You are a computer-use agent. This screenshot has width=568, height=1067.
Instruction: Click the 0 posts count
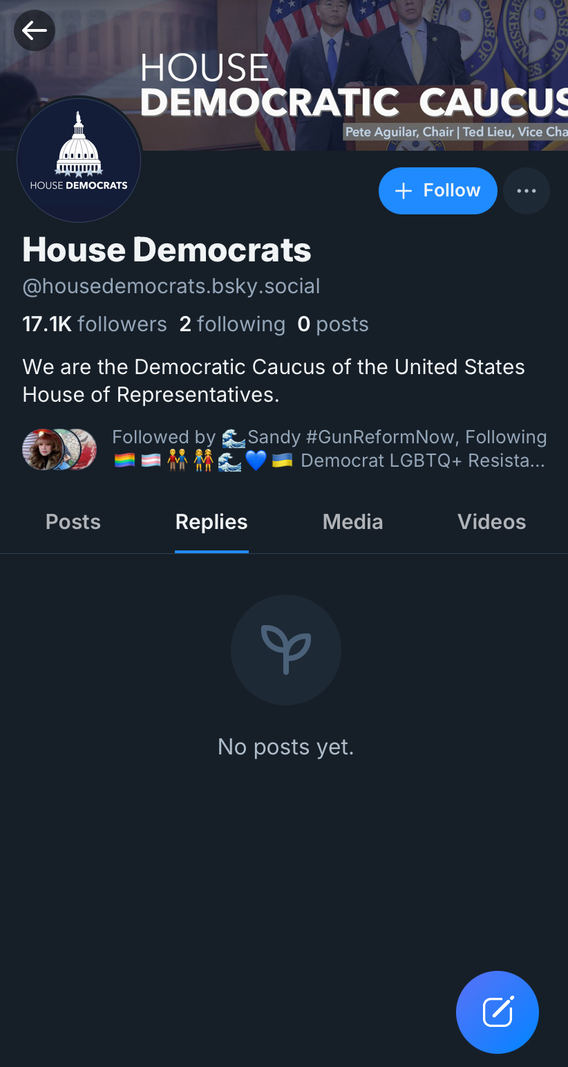click(333, 324)
